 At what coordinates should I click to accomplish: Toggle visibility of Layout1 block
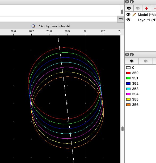[128, 20]
